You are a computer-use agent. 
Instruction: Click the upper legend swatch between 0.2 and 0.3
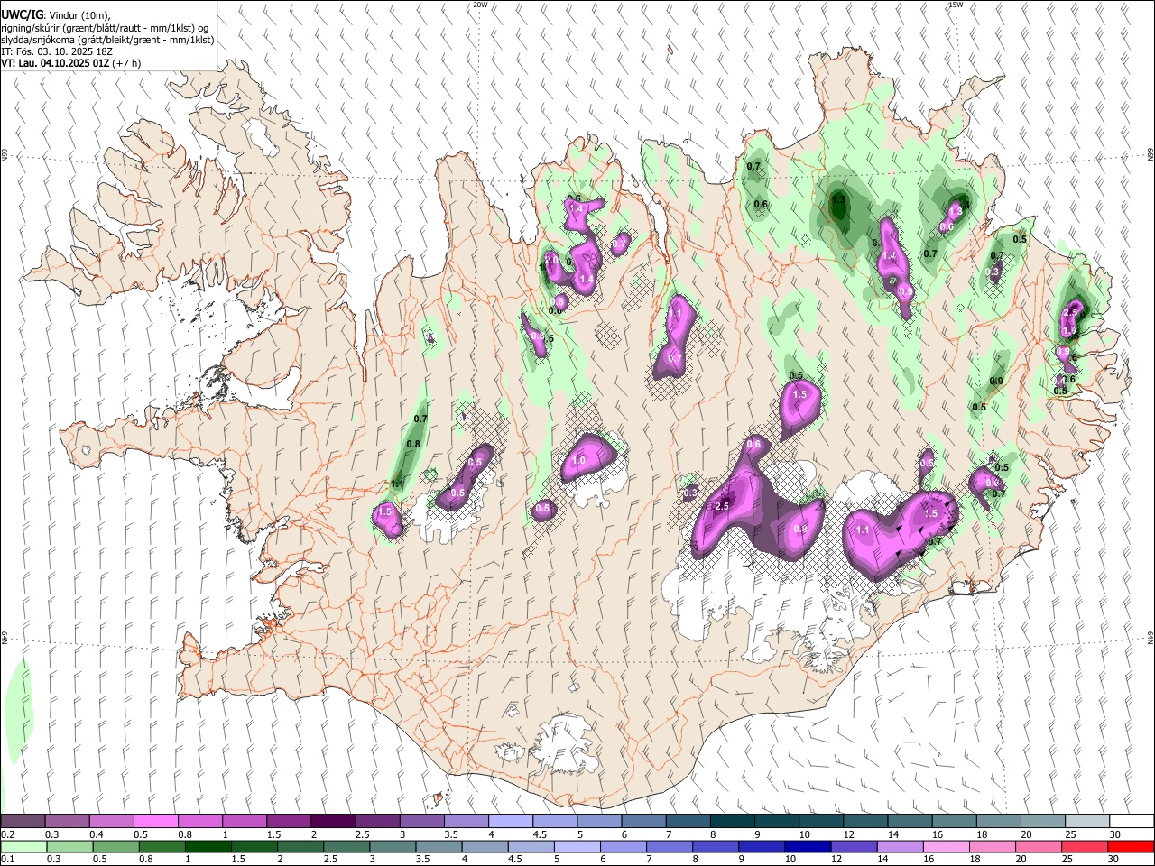(23, 821)
